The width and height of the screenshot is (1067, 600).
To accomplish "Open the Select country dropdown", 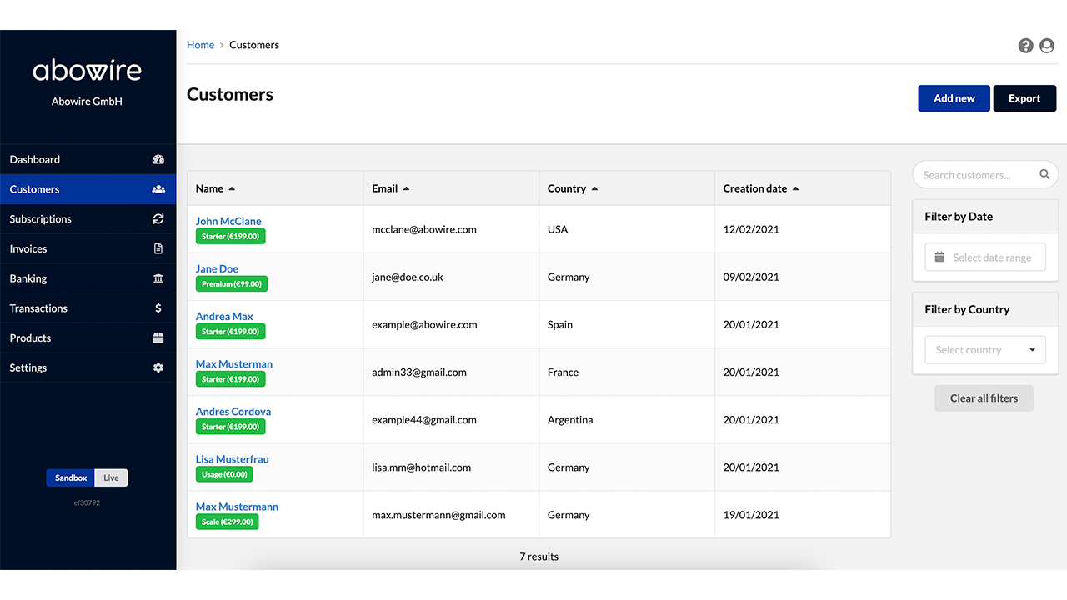I will click(984, 350).
